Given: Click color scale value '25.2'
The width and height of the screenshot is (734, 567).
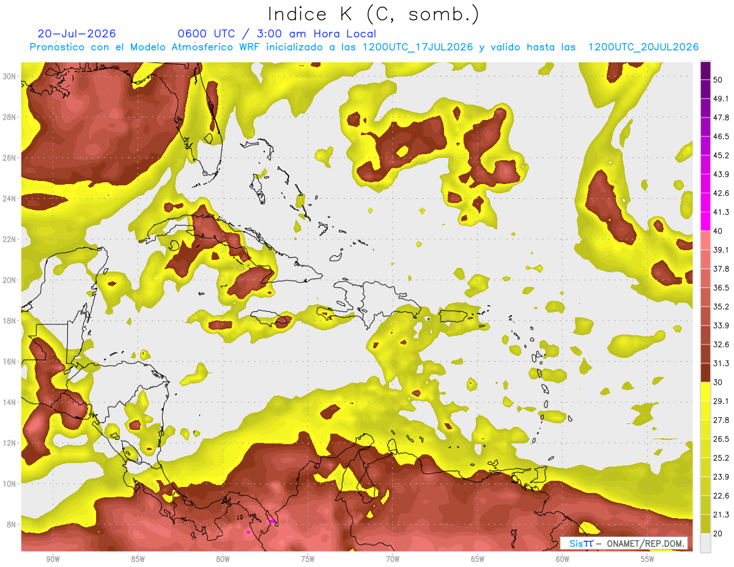Looking at the screenshot, I should 721,458.
